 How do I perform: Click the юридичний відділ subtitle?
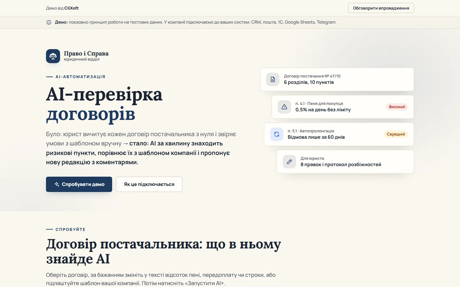click(x=82, y=59)
